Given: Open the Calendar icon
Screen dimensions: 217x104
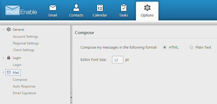Looking at the screenshot, I should pyautogui.click(x=100, y=8).
